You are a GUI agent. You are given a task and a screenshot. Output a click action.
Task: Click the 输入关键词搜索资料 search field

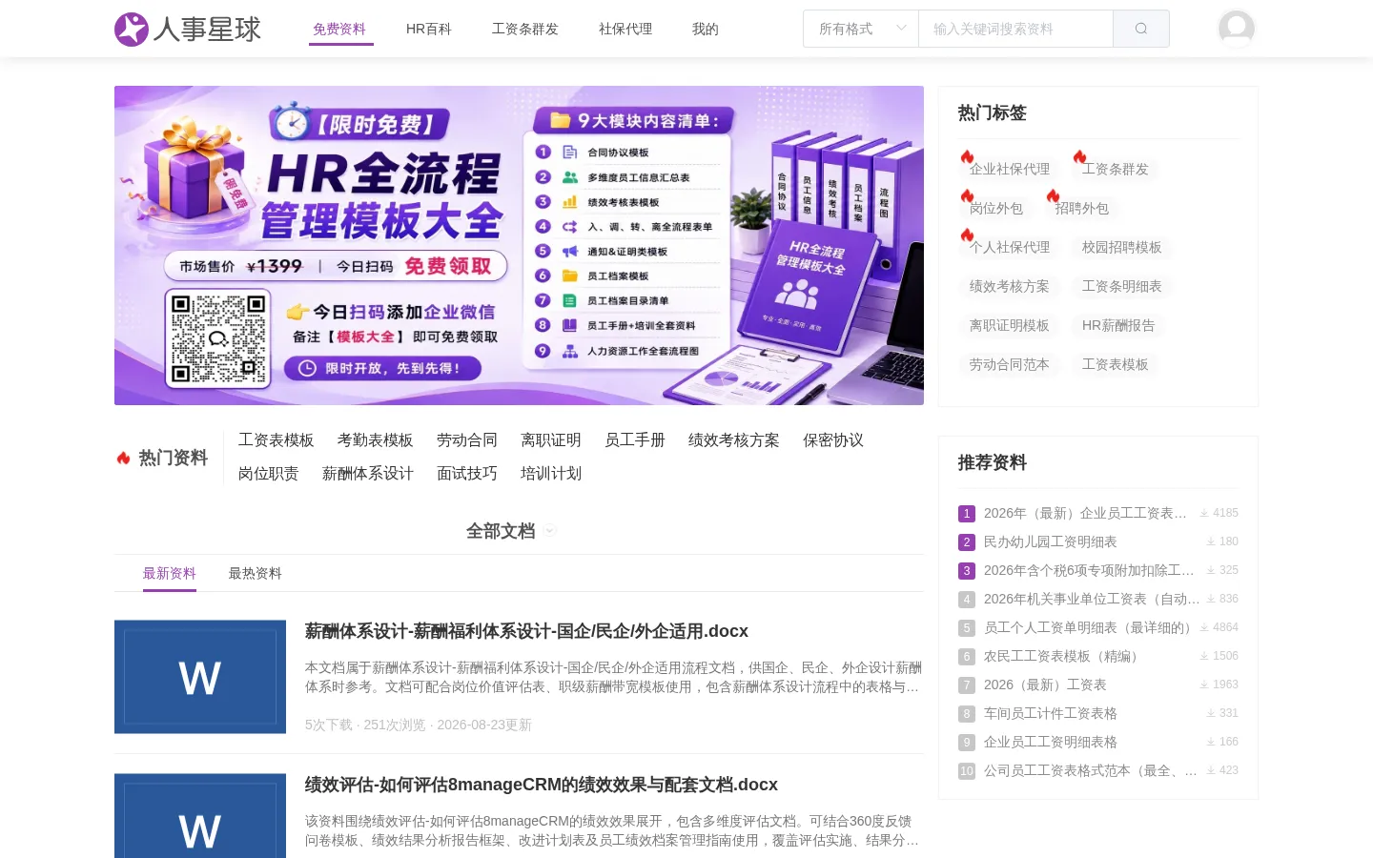pyautogui.click(x=1015, y=29)
